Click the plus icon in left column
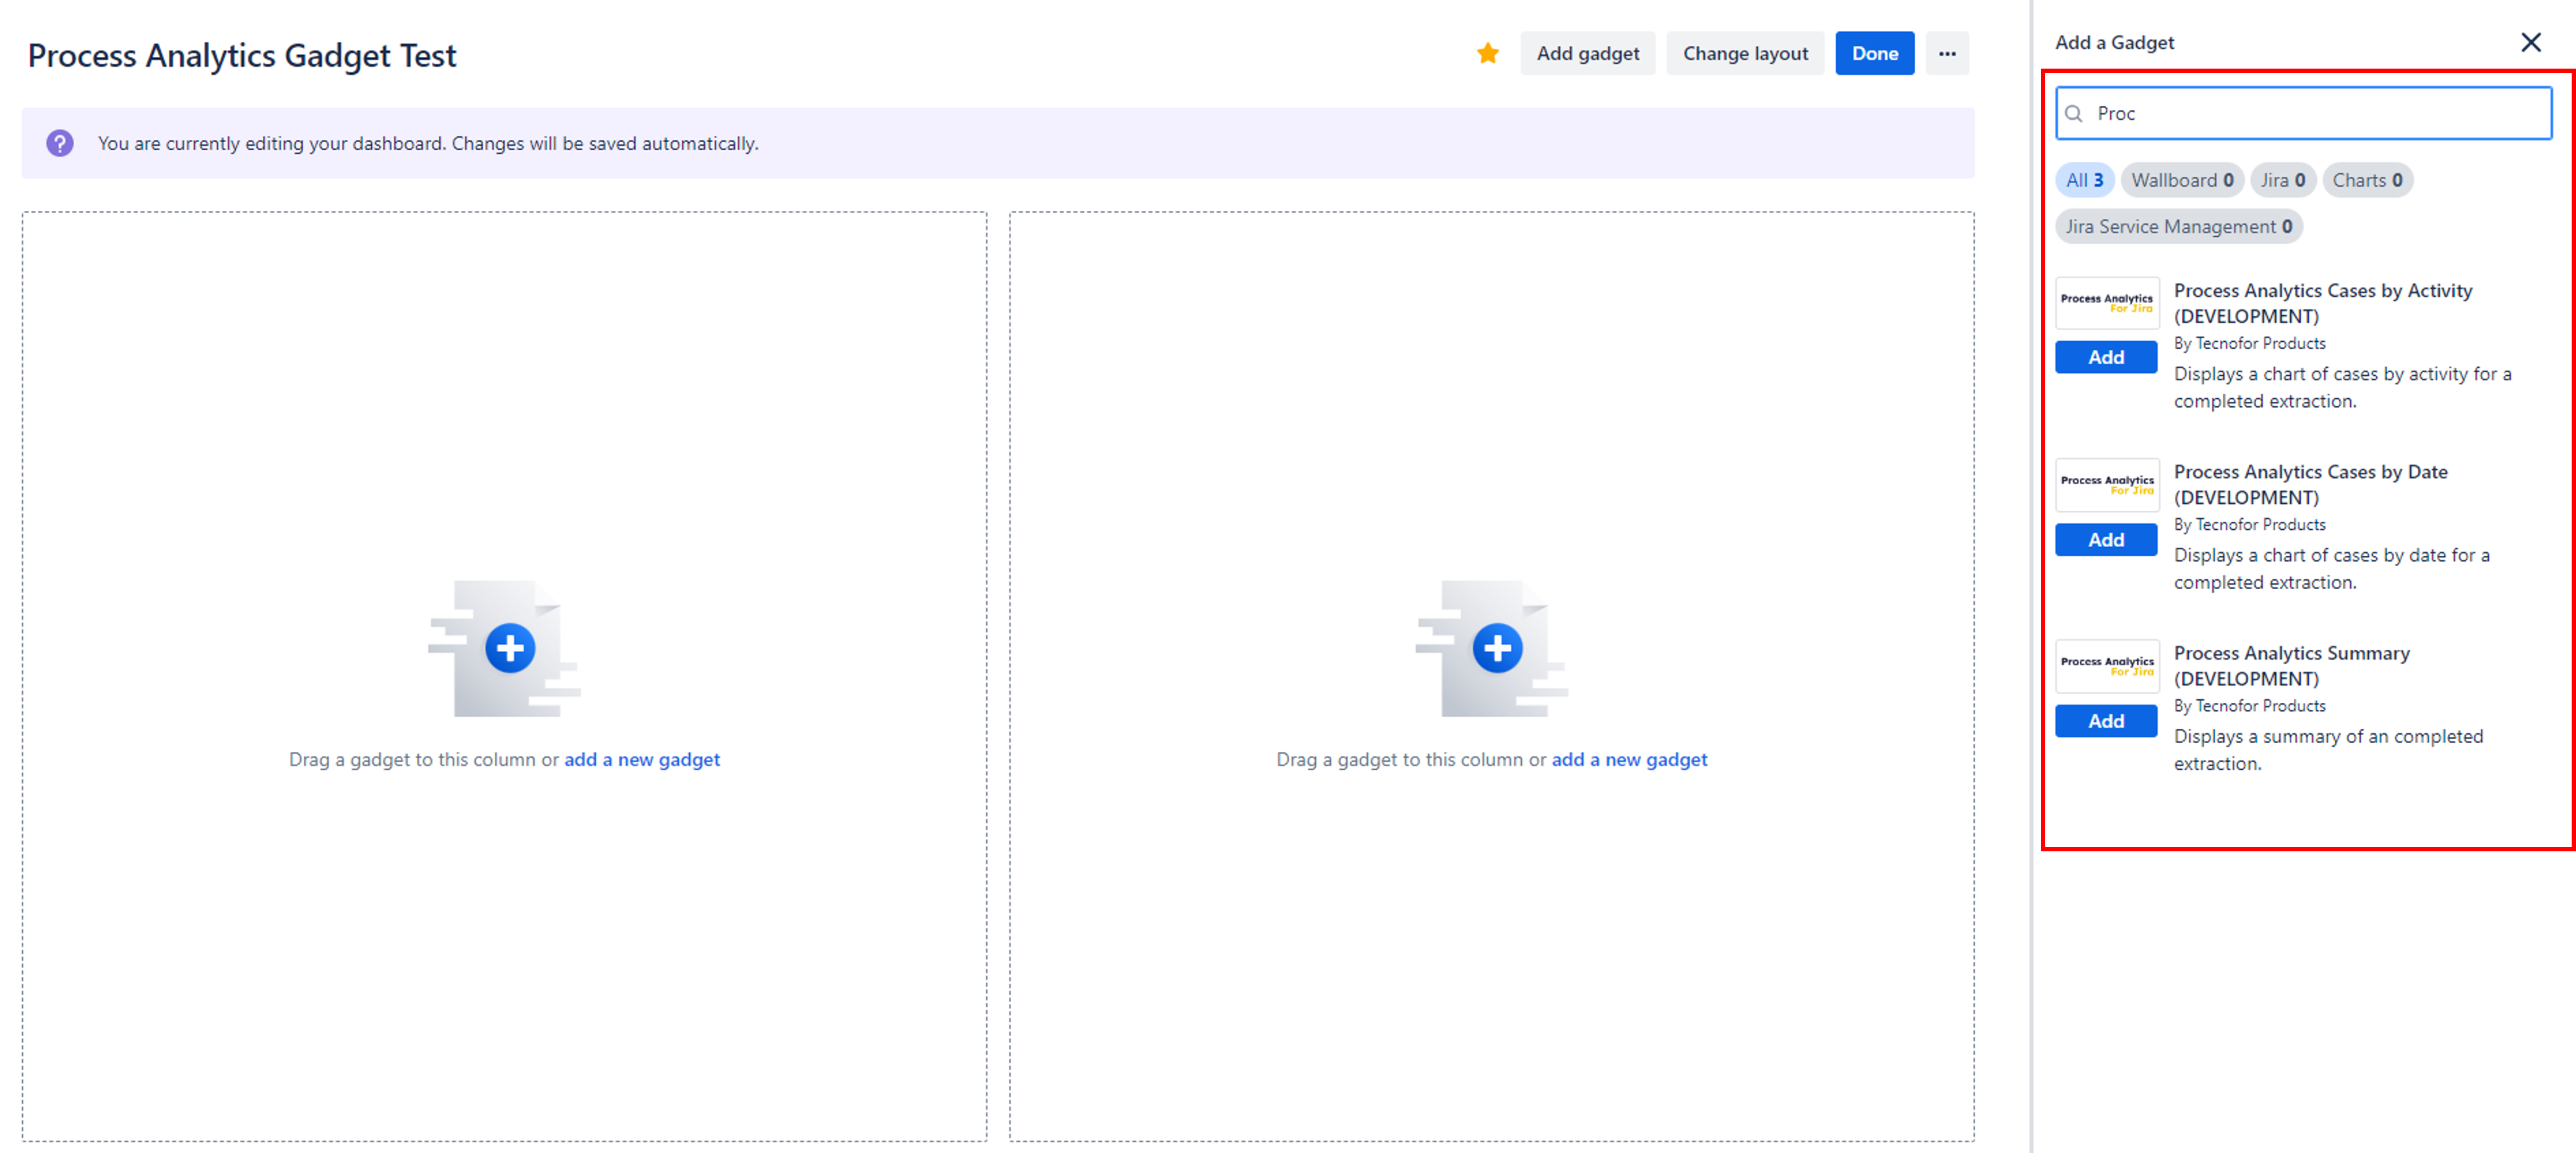 point(510,649)
